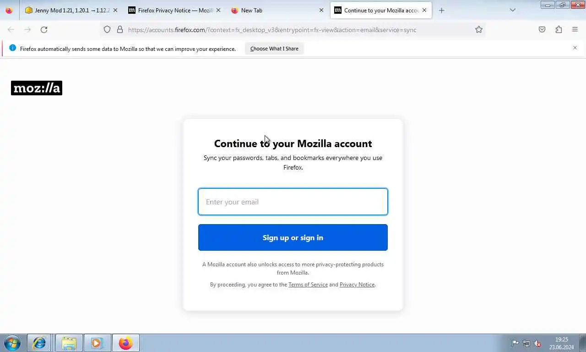Expand the List all tabs dropdown
The width and height of the screenshot is (586, 352).
[513, 10]
